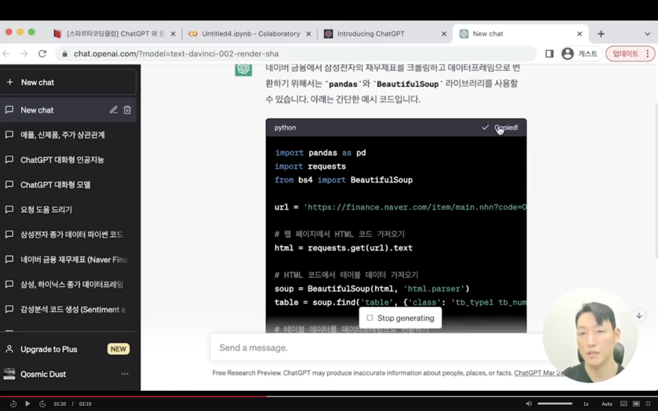
Task: Open the Auto quality selector
Action: point(607,404)
